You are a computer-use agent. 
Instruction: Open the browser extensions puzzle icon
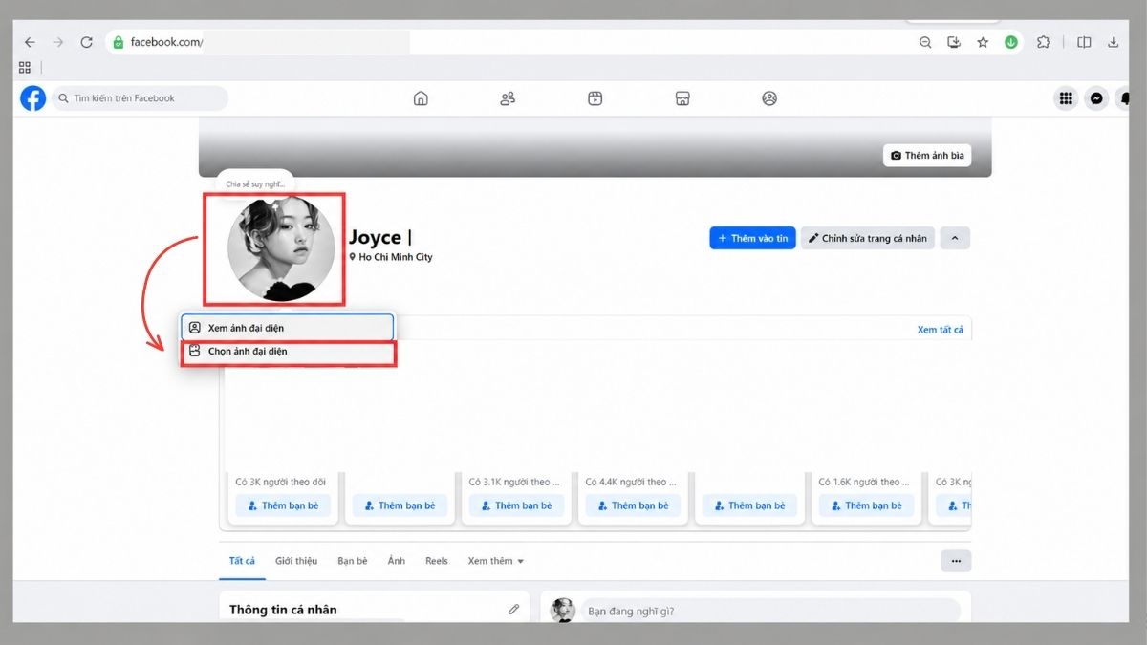pyautogui.click(x=1043, y=42)
